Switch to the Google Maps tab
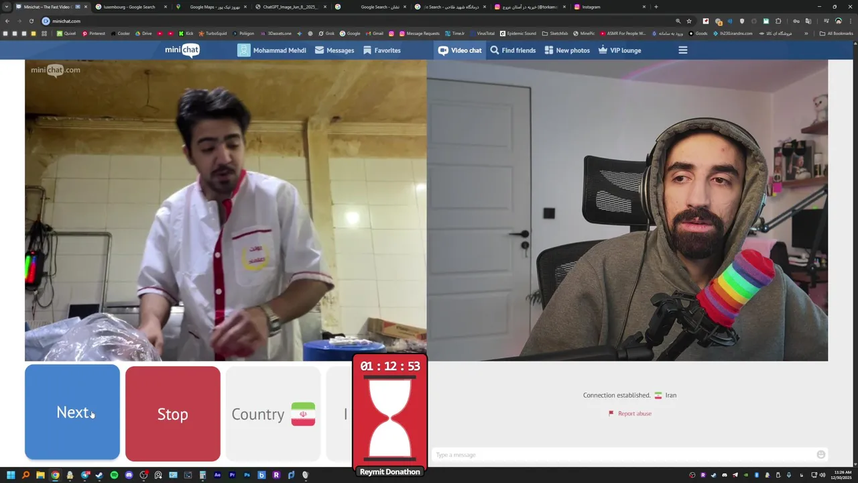The height and width of the screenshot is (483, 858). point(211,7)
